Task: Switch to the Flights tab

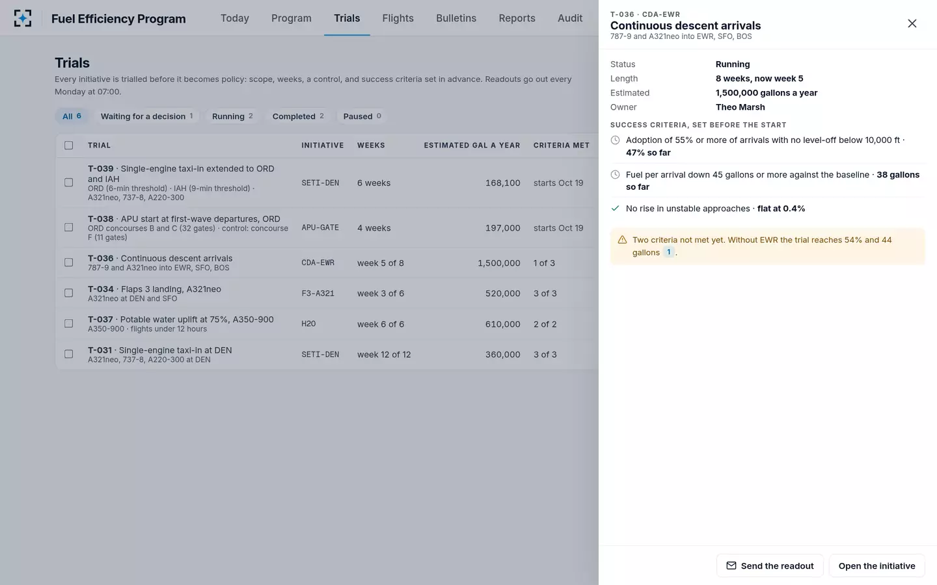Action: pos(398,18)
